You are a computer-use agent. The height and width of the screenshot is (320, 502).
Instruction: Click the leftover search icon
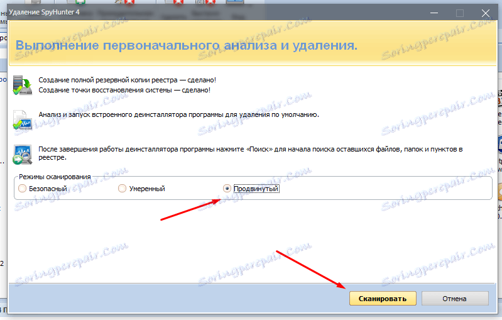point(23,155)
